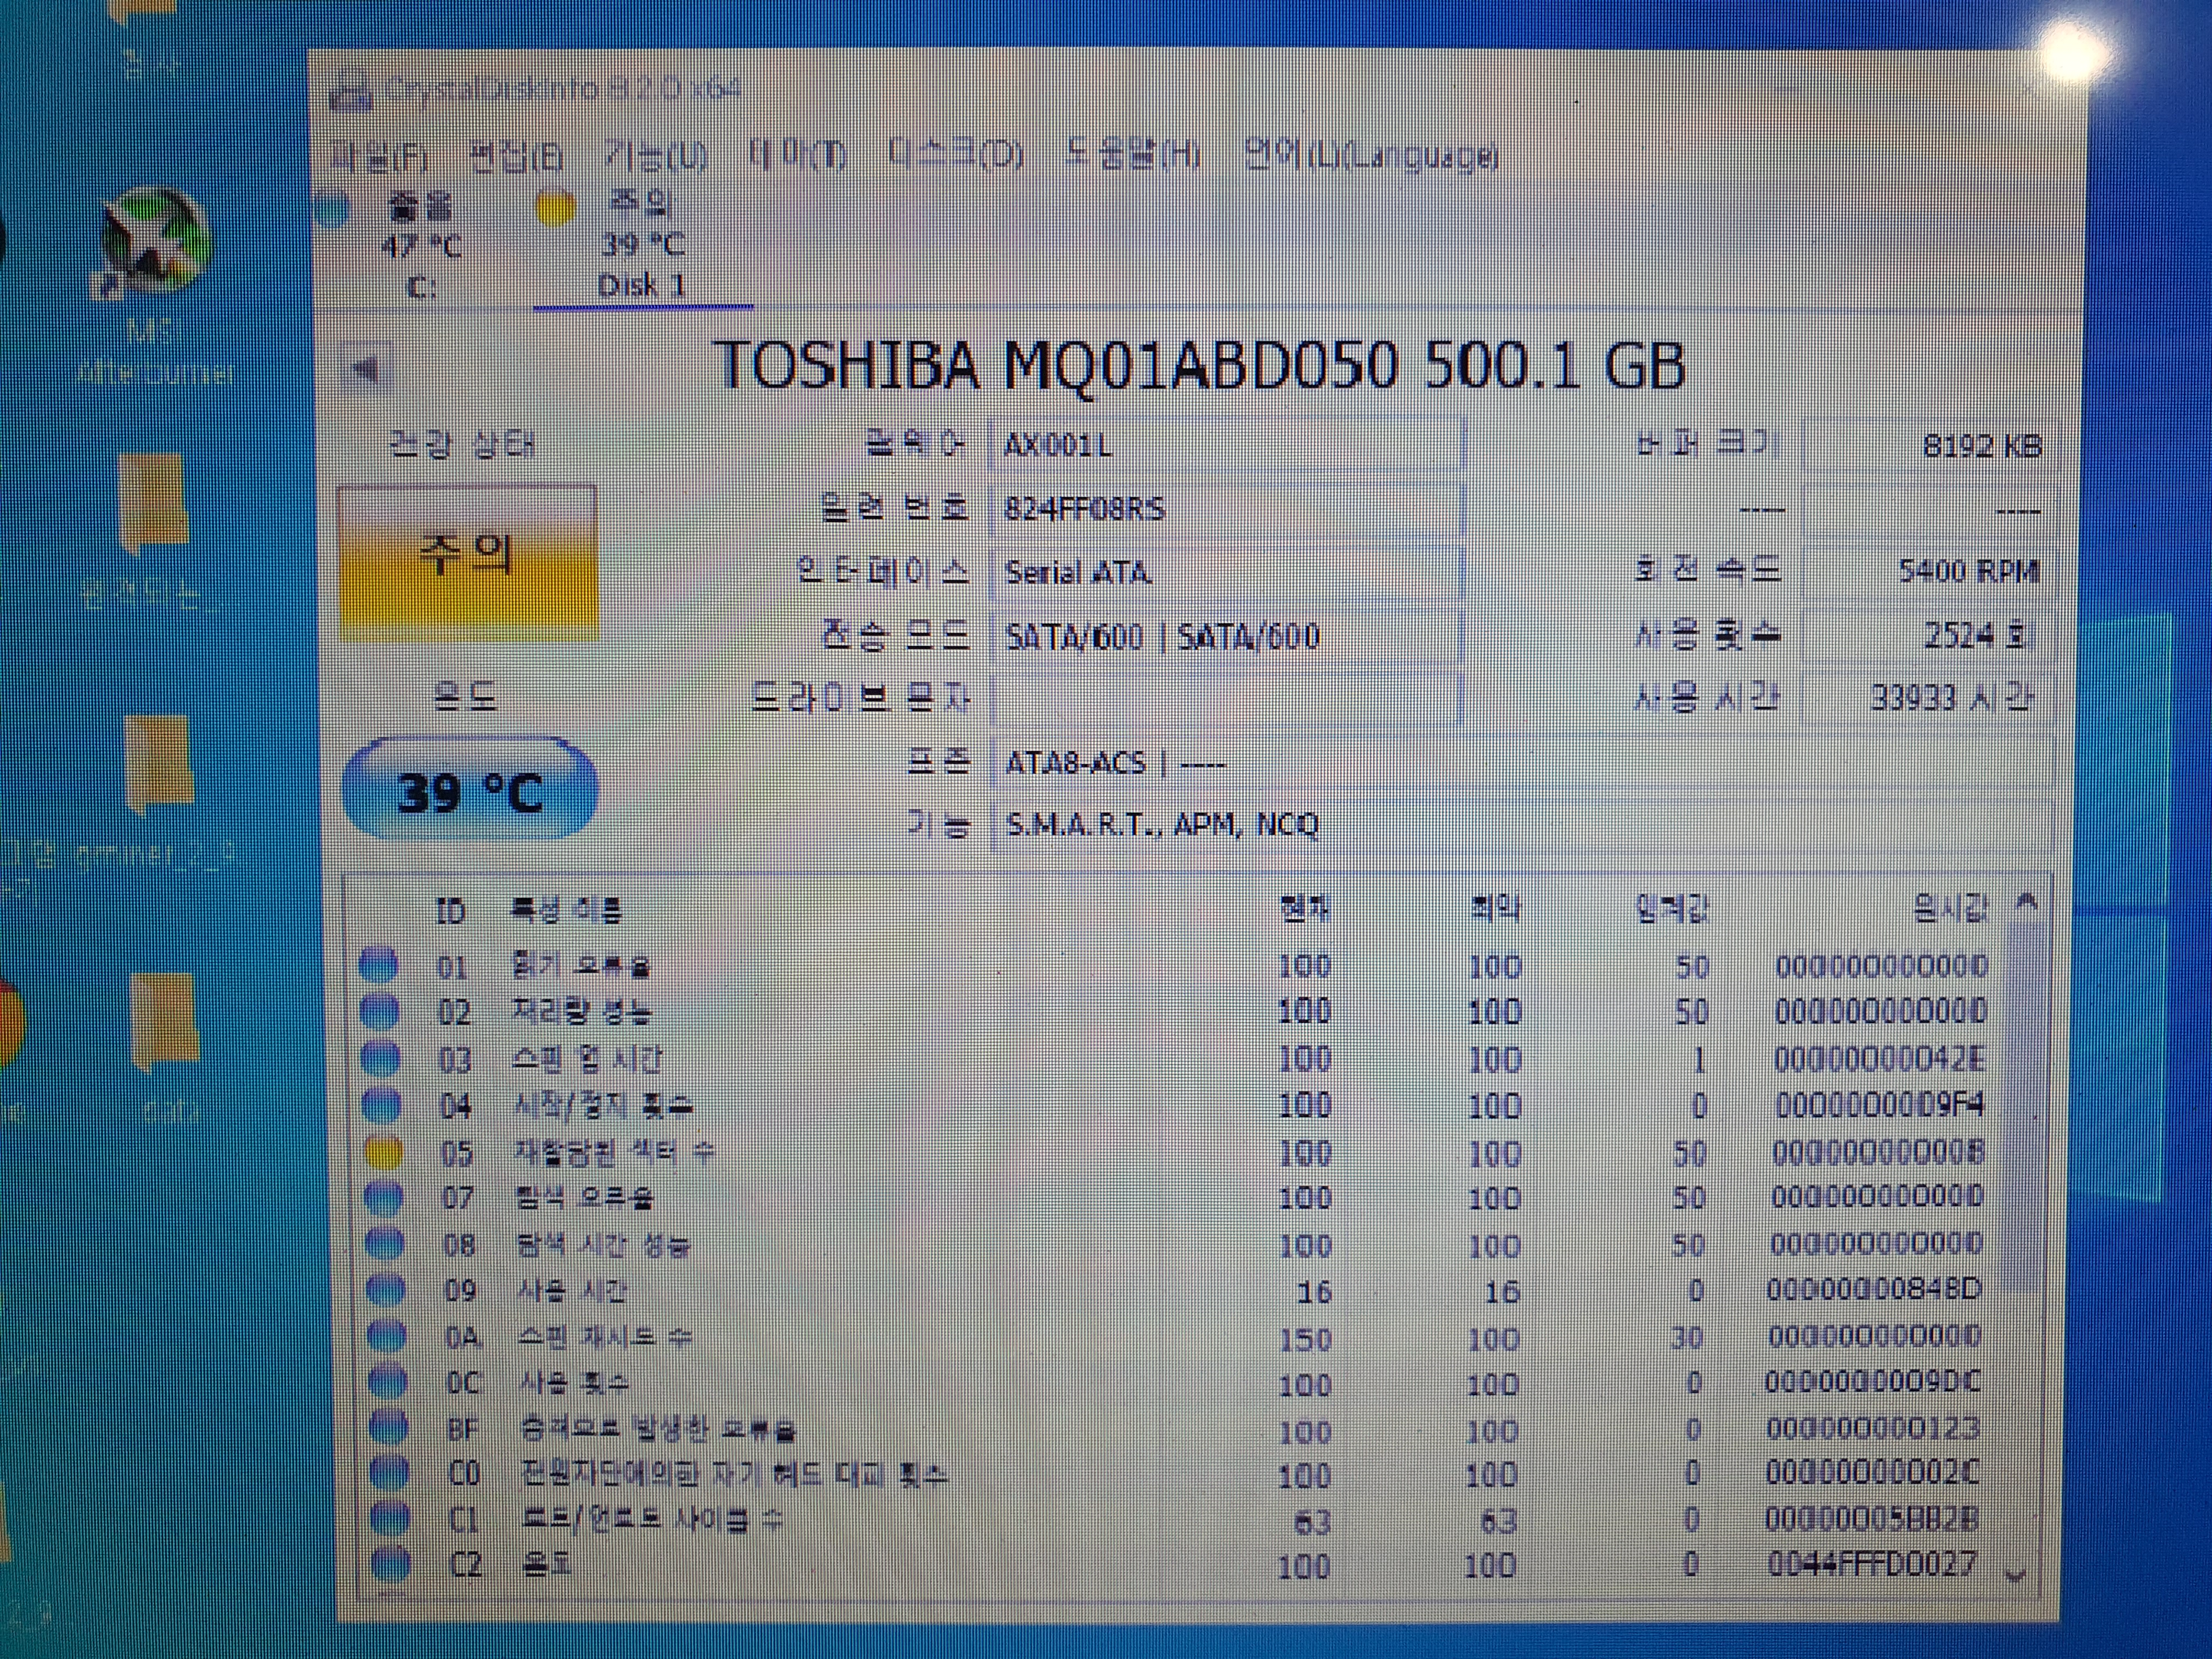
Task: Open the 디스크(D) menu
Action: click(955, 154)
